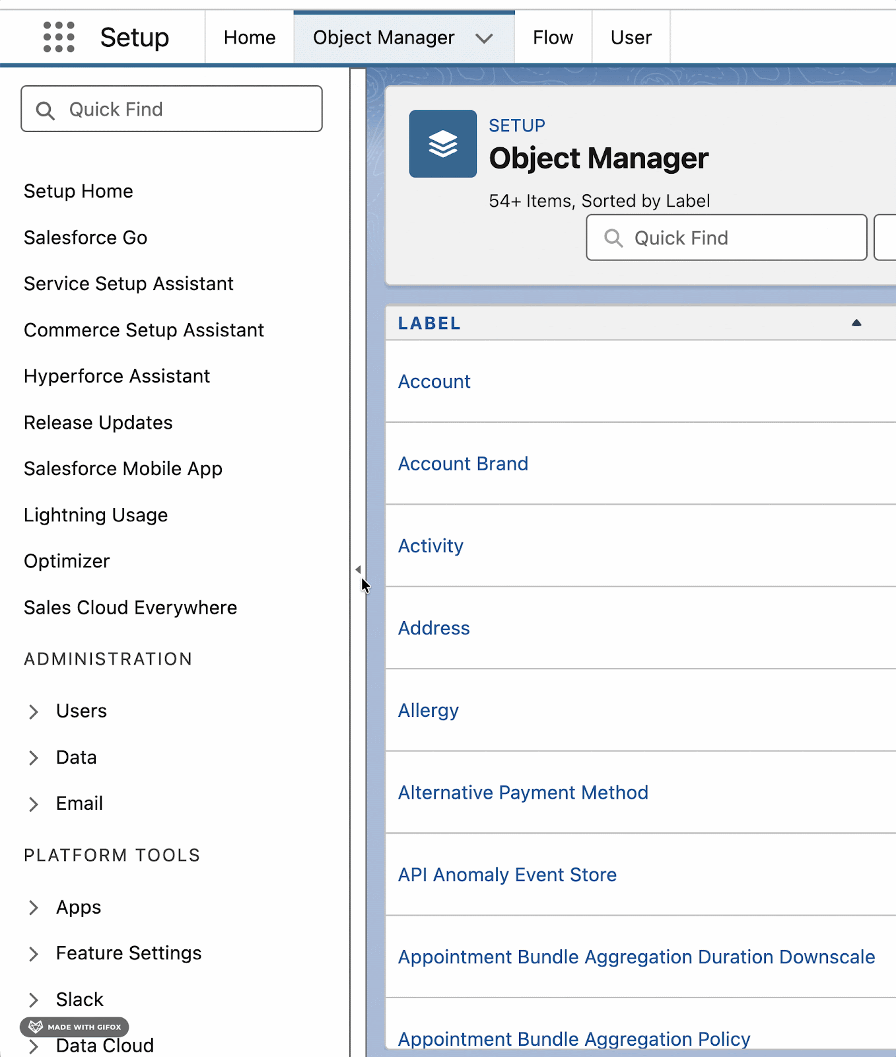
Task: Switch to the Home tab
Action: tap(250, 38)
